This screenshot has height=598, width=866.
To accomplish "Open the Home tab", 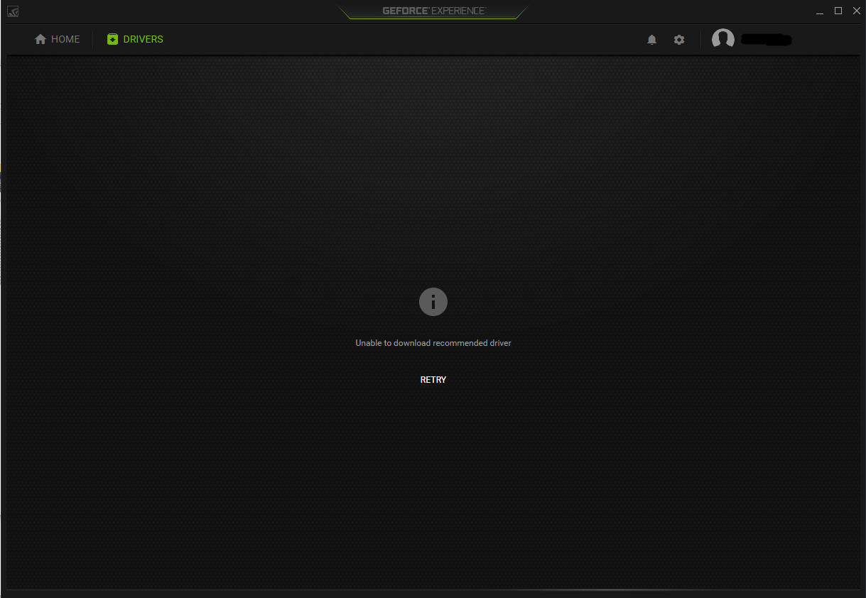I will pos(57,39).
